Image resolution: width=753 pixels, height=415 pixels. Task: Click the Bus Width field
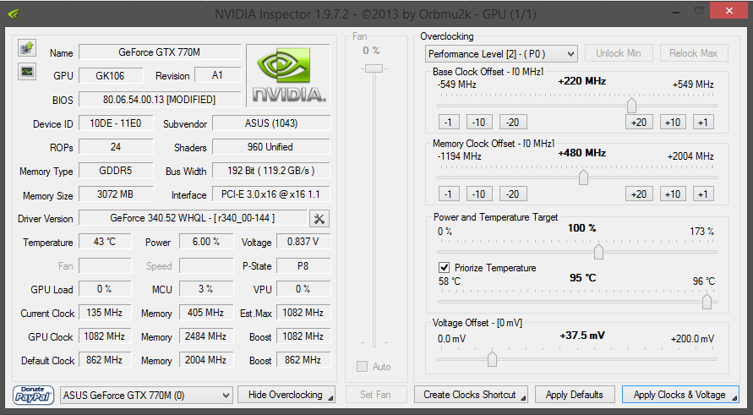pyautogui.click(x=271, y=171)
